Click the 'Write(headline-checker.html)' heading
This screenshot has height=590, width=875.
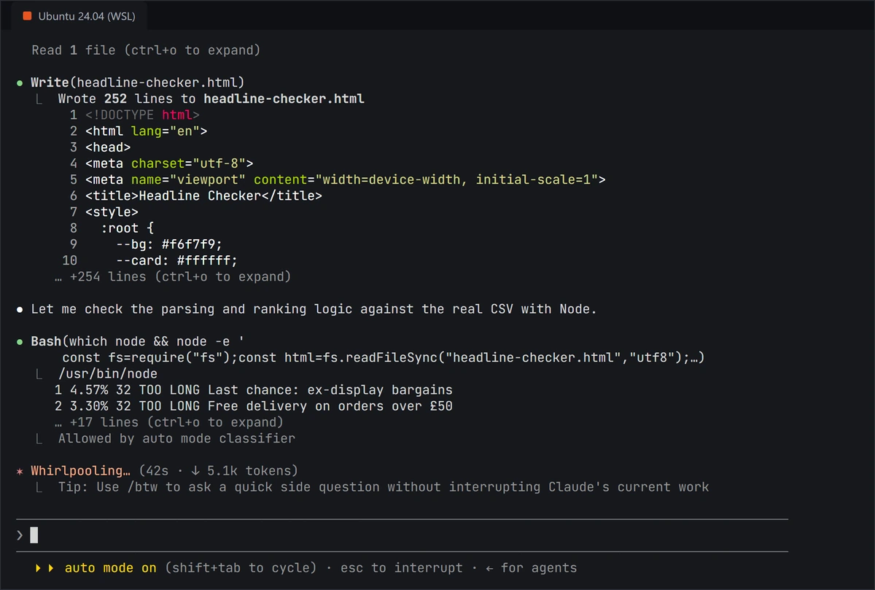(x=138, y=82)
